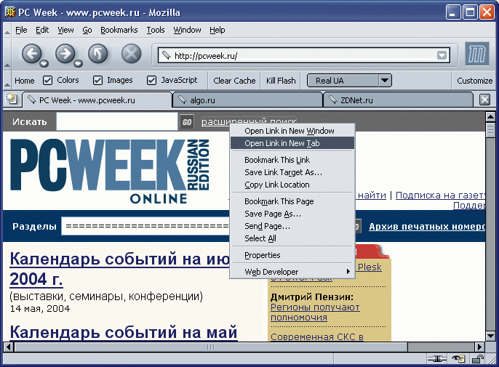
Task: Click the online/offline plug icon in status bar
Action: click(x=436, y=359)
